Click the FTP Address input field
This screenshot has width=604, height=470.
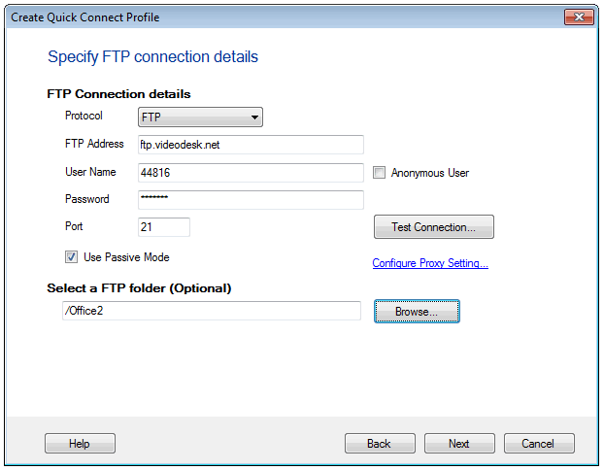pos(250,145)
